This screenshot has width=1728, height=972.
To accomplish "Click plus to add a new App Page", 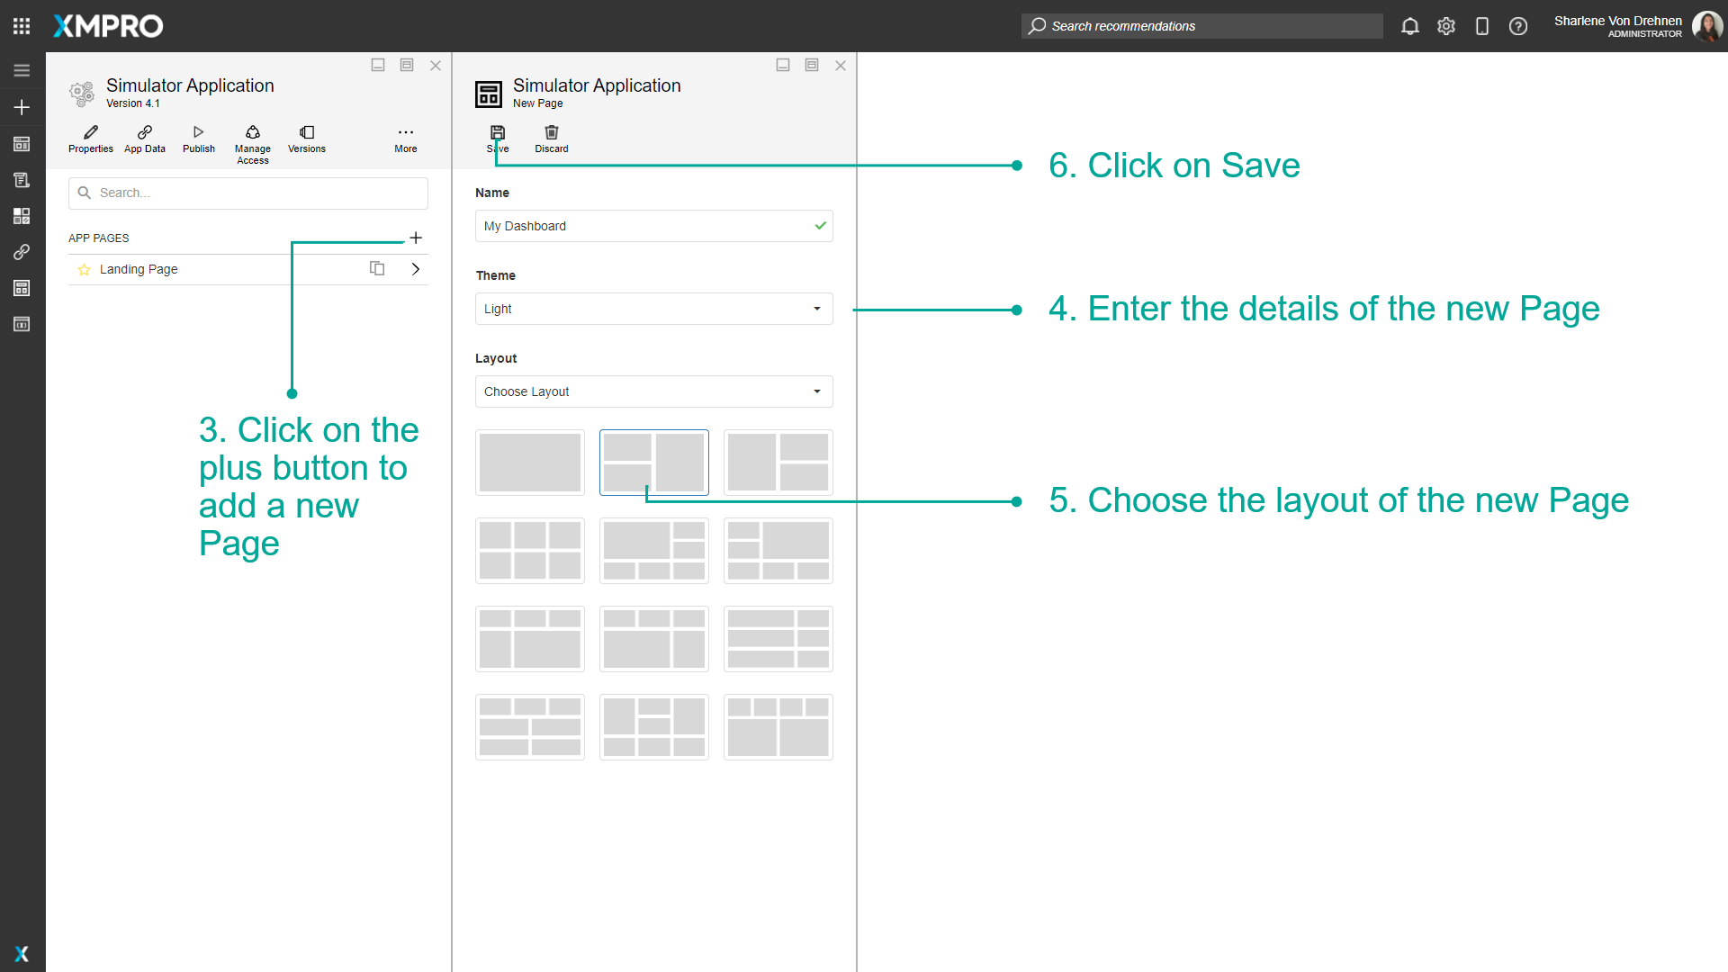I will 416,238.
